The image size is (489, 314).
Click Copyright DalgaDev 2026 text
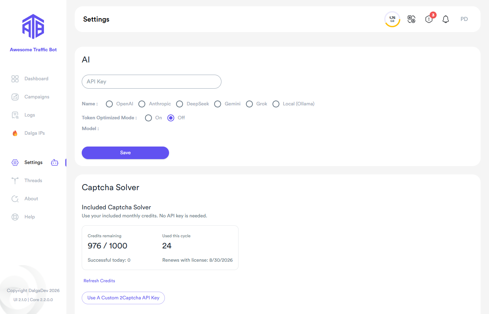pos(33,291)
